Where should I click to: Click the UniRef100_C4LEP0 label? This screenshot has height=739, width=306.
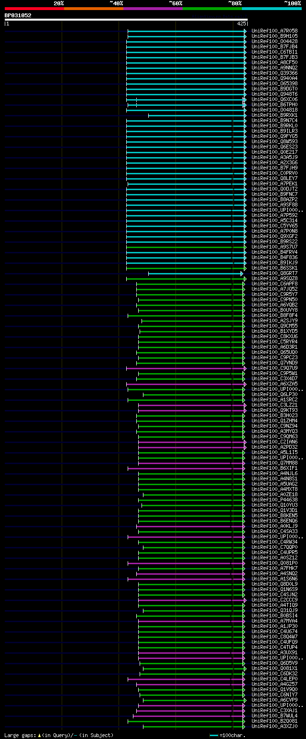[274, 679]
